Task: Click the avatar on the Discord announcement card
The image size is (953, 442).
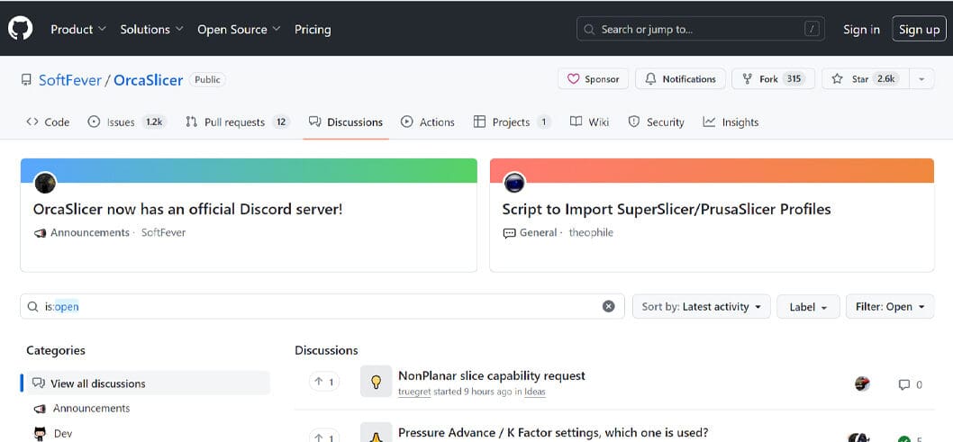Action: click(45, 182)
